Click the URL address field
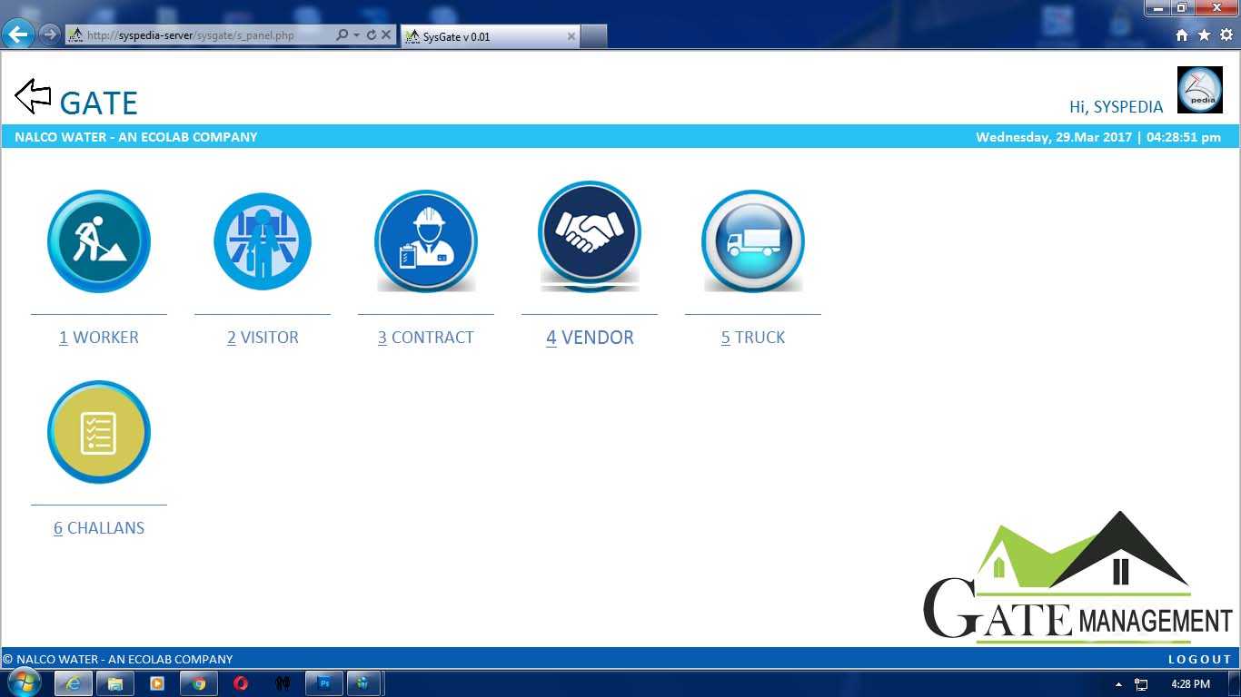The height and width of the screenshot is (697, 1241). coord(204,35)
